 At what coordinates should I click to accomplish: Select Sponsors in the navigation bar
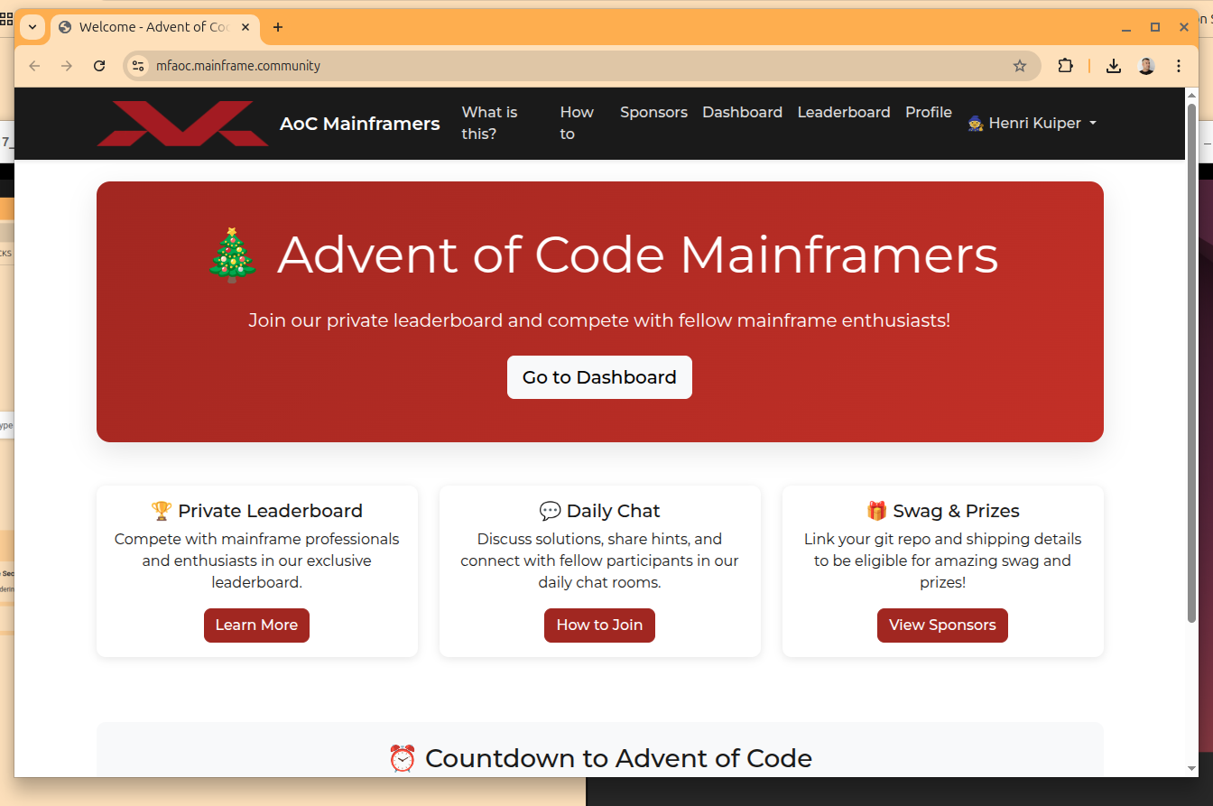[653, 112]
